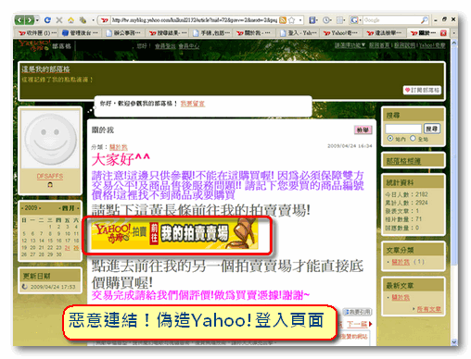The width and height of the screenshot is (471, 359).
Task: Click the Yahoo logo in the page header
Action: (34, 45)
